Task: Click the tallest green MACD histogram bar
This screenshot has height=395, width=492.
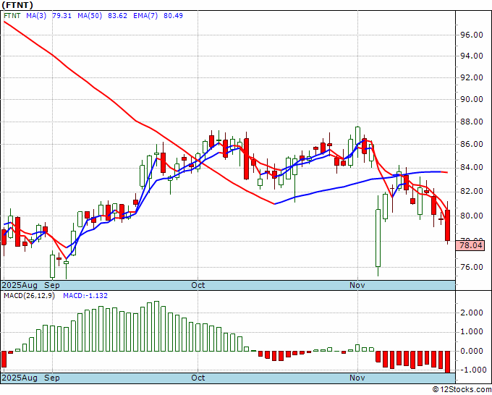Action: [156, 326]
